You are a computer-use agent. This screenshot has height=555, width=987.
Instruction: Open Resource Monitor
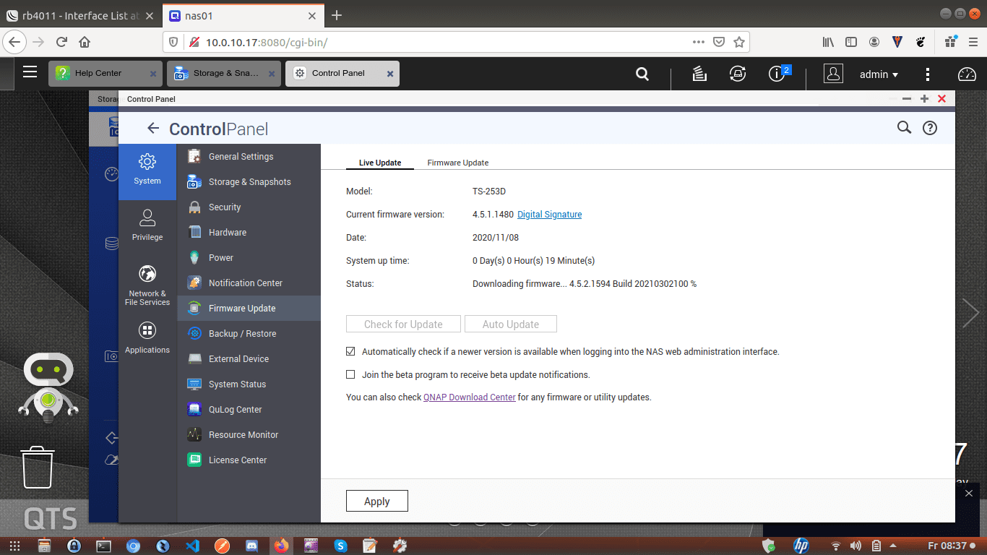coord(249,434)
